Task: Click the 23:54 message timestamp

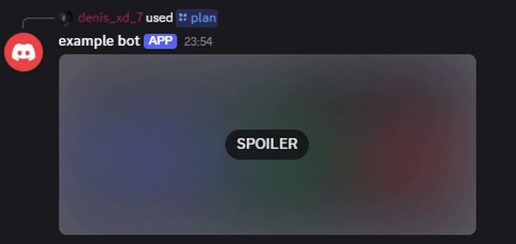Action: 198,41
